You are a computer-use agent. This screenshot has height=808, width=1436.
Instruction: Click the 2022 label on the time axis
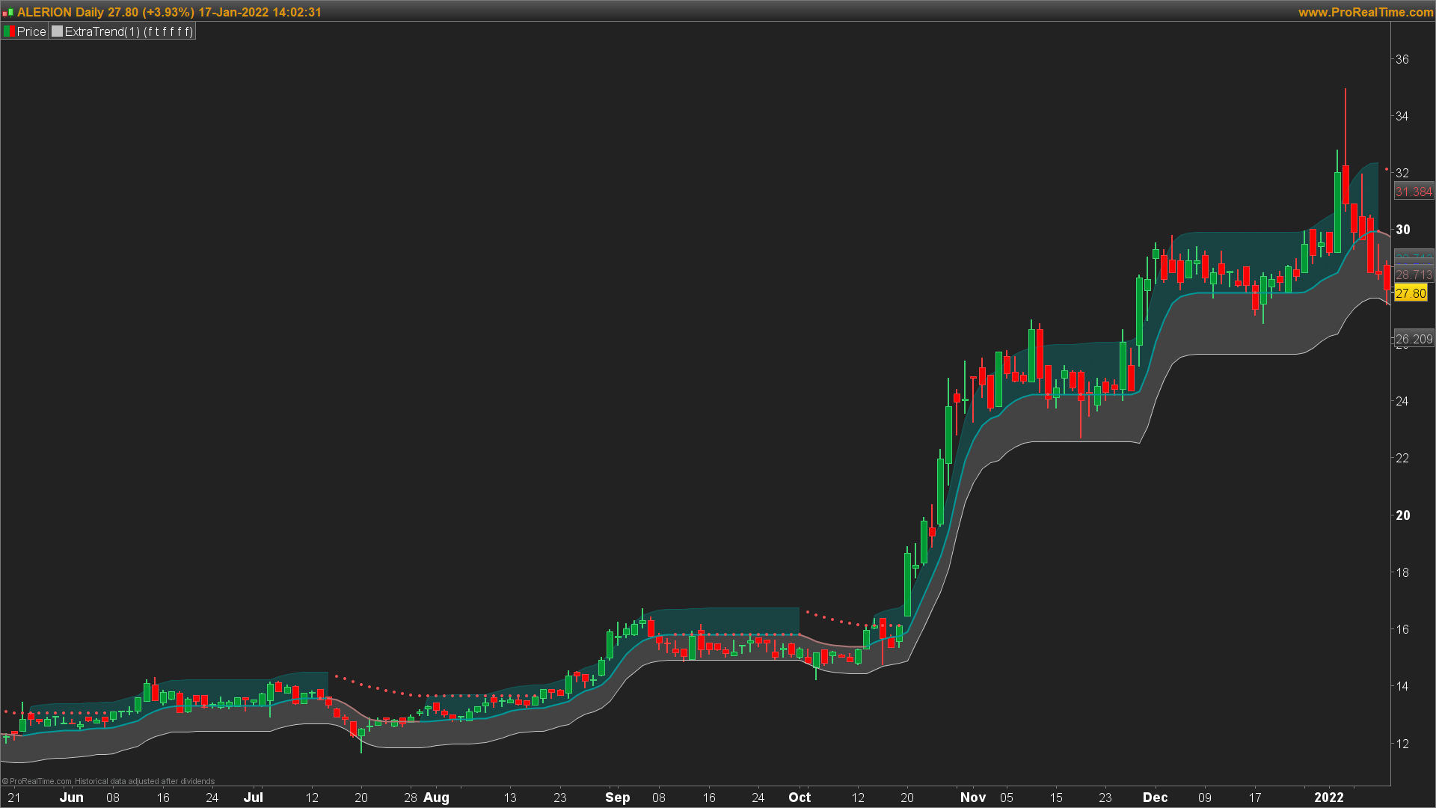[1328, 797]
